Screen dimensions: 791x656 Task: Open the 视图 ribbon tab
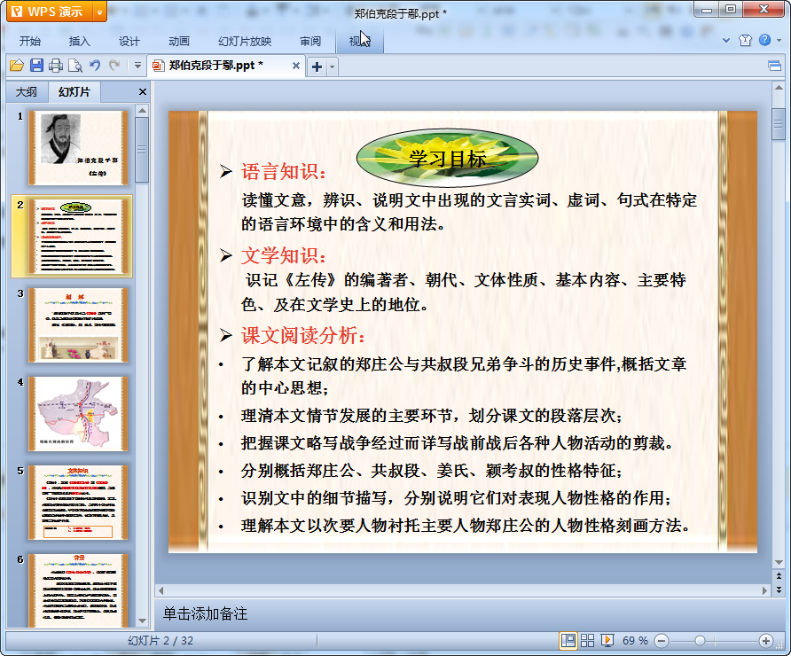coord(360,42)
